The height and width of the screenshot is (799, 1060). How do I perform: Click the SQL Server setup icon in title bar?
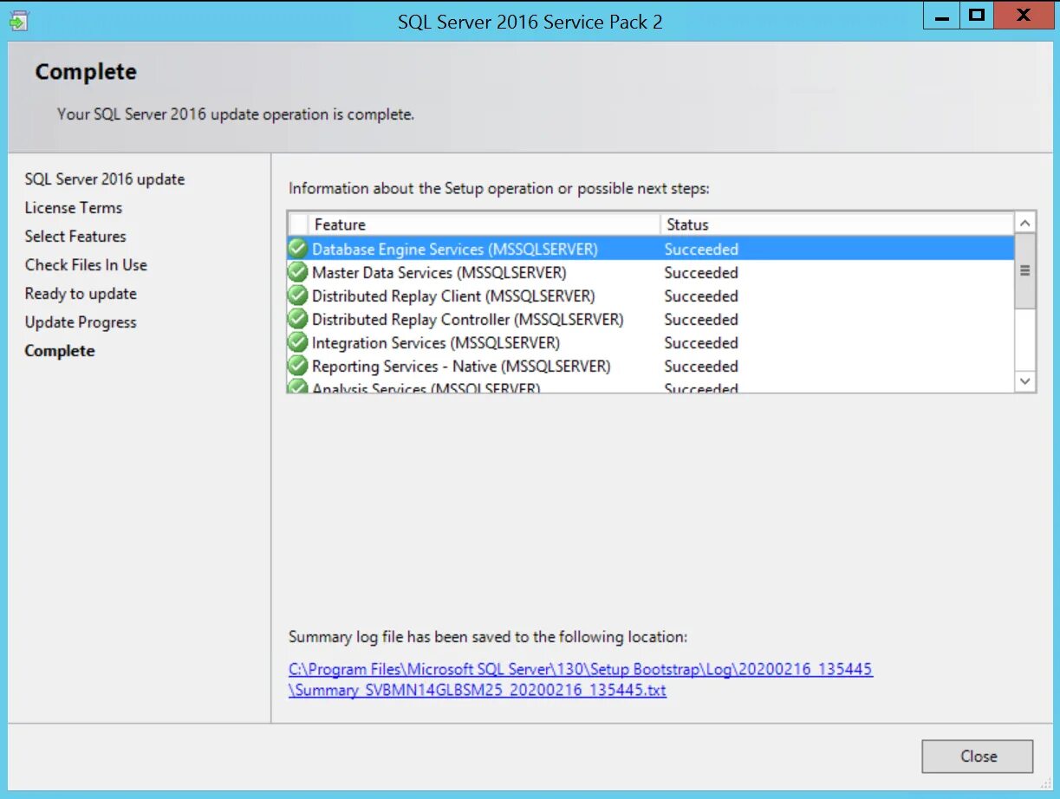pyautogui.click(x=19, y=21)
